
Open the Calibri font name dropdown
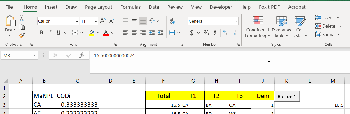pyautogui.click(x=77, y=21)
